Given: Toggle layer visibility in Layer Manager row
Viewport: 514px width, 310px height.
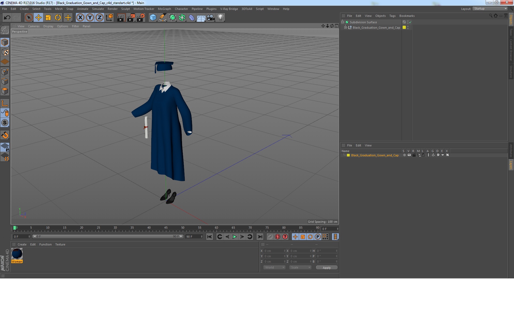Looking at the screenshot, I should pos(409,155).
